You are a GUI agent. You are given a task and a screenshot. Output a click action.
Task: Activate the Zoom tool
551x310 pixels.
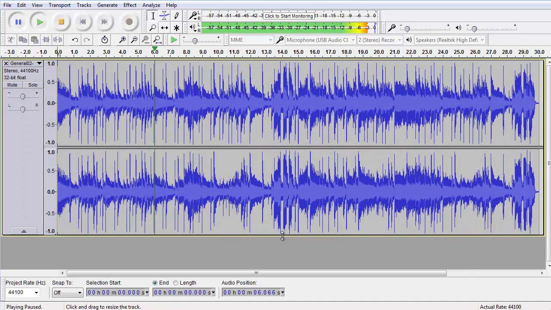click(153, 28)
